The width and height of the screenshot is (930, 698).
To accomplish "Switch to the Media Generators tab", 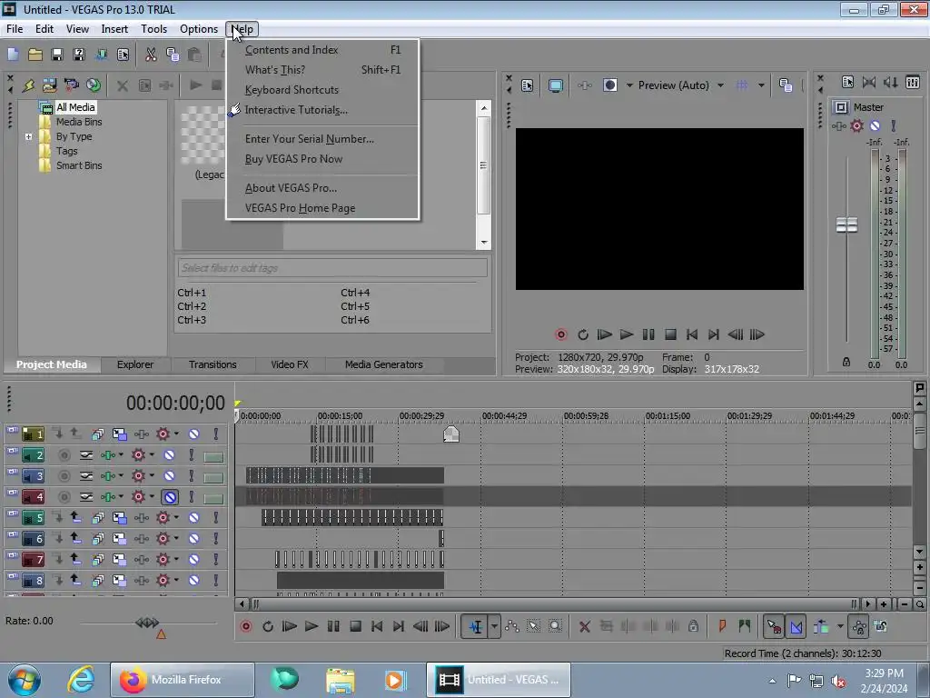I will click(384, 364).
